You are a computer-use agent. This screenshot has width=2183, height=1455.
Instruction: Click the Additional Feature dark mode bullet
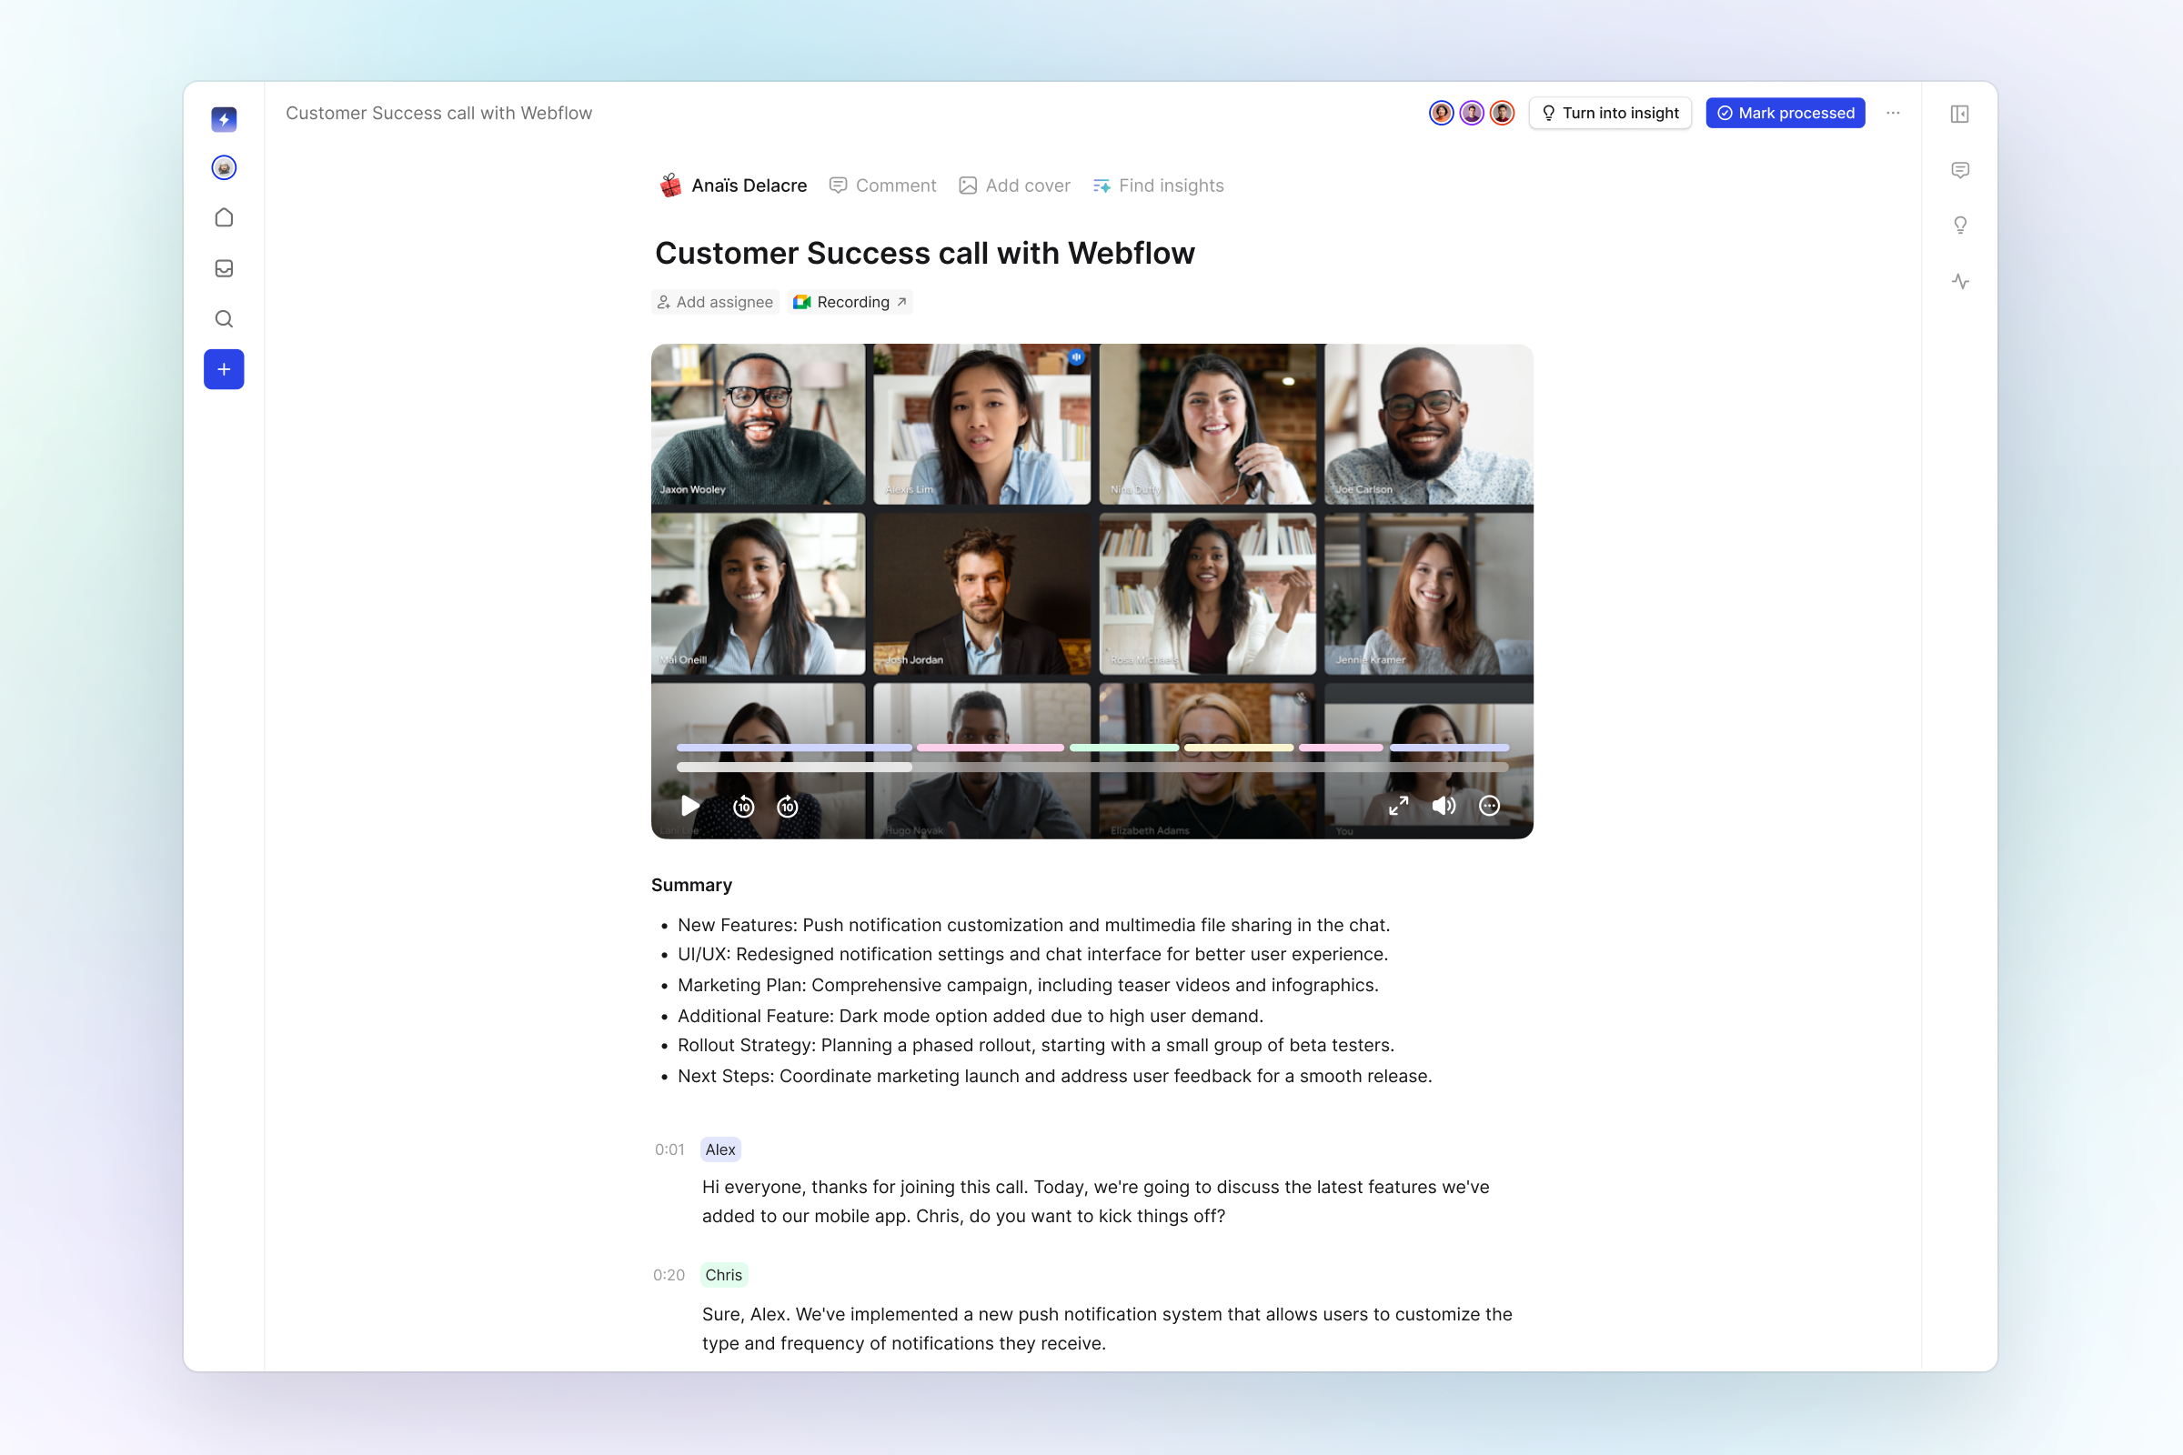pos(970,1016)
